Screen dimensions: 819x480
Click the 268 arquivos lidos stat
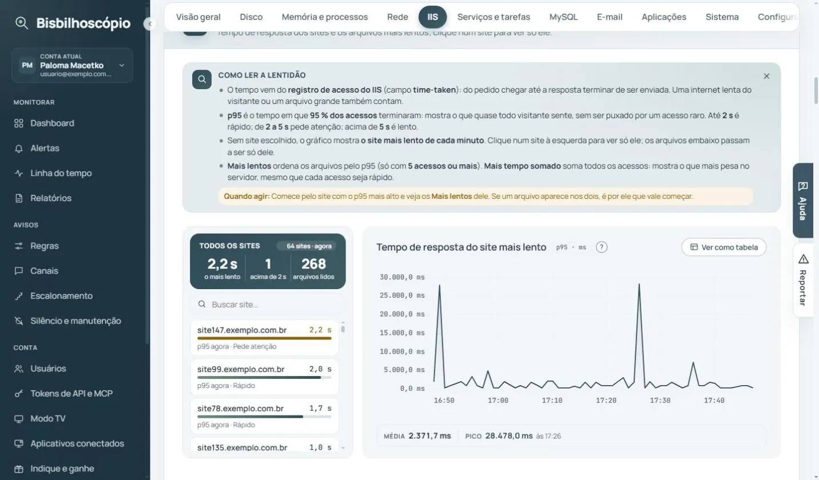[313, 269]
